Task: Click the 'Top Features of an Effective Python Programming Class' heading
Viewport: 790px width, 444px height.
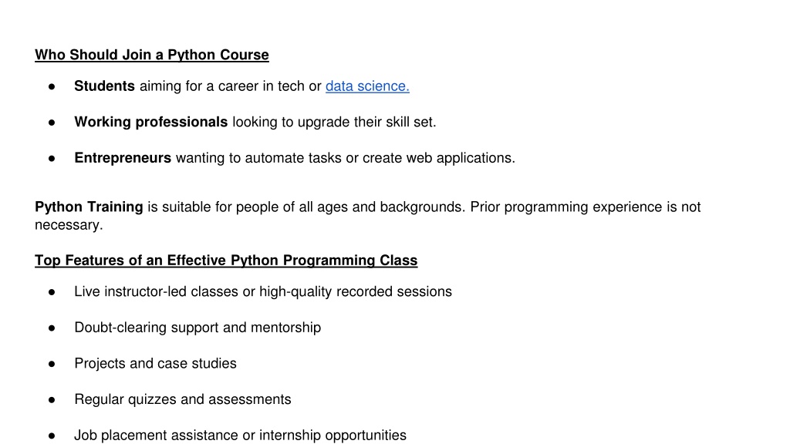Action: pos(226,261)
